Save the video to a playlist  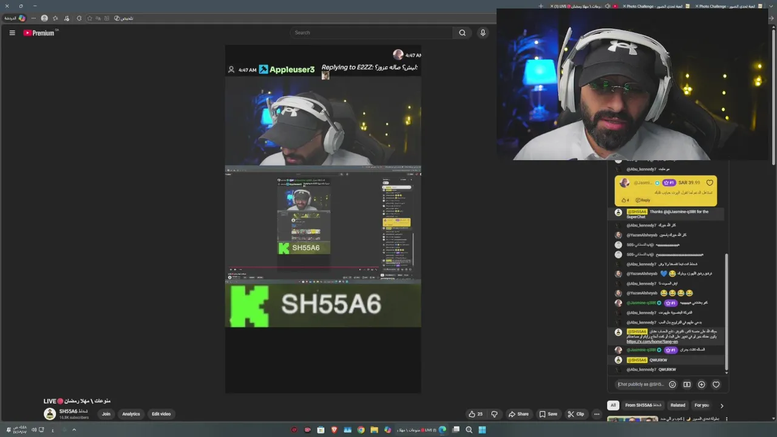click(548, 414)
